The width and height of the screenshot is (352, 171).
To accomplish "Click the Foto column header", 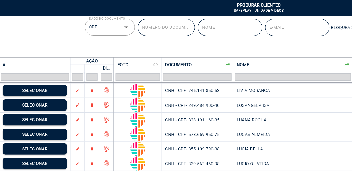I will pos(123,65).
